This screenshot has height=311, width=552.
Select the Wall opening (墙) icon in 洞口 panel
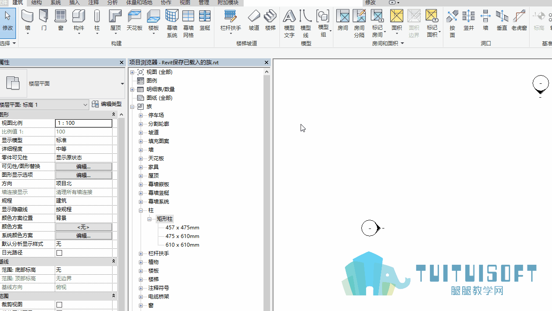pyautogui.click(x=486, y=16)
